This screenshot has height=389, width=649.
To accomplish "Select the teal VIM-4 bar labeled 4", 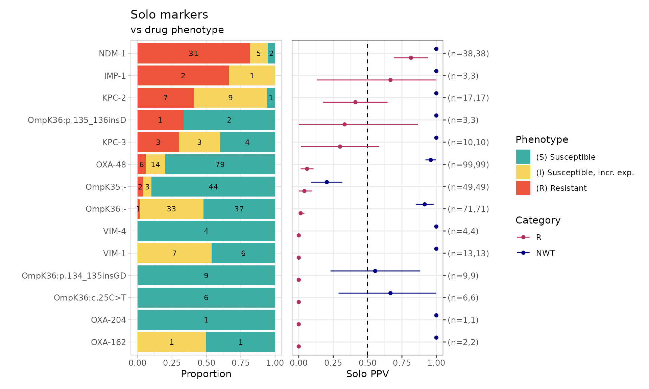I will [206, 231].
